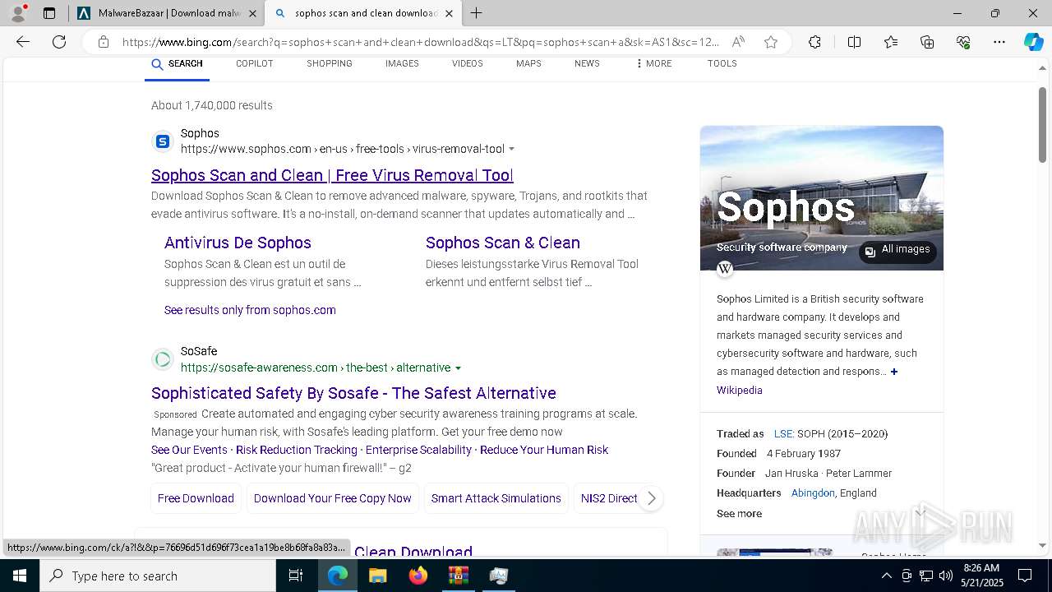
Task: Click the SoSafe site favicon
Action: pyautogui.click(x=163, y=359)
